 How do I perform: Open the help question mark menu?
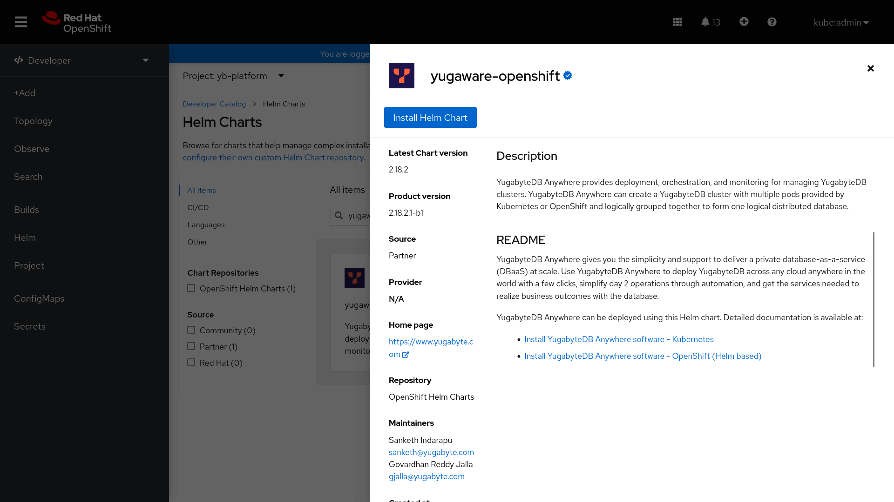(772, 22)
